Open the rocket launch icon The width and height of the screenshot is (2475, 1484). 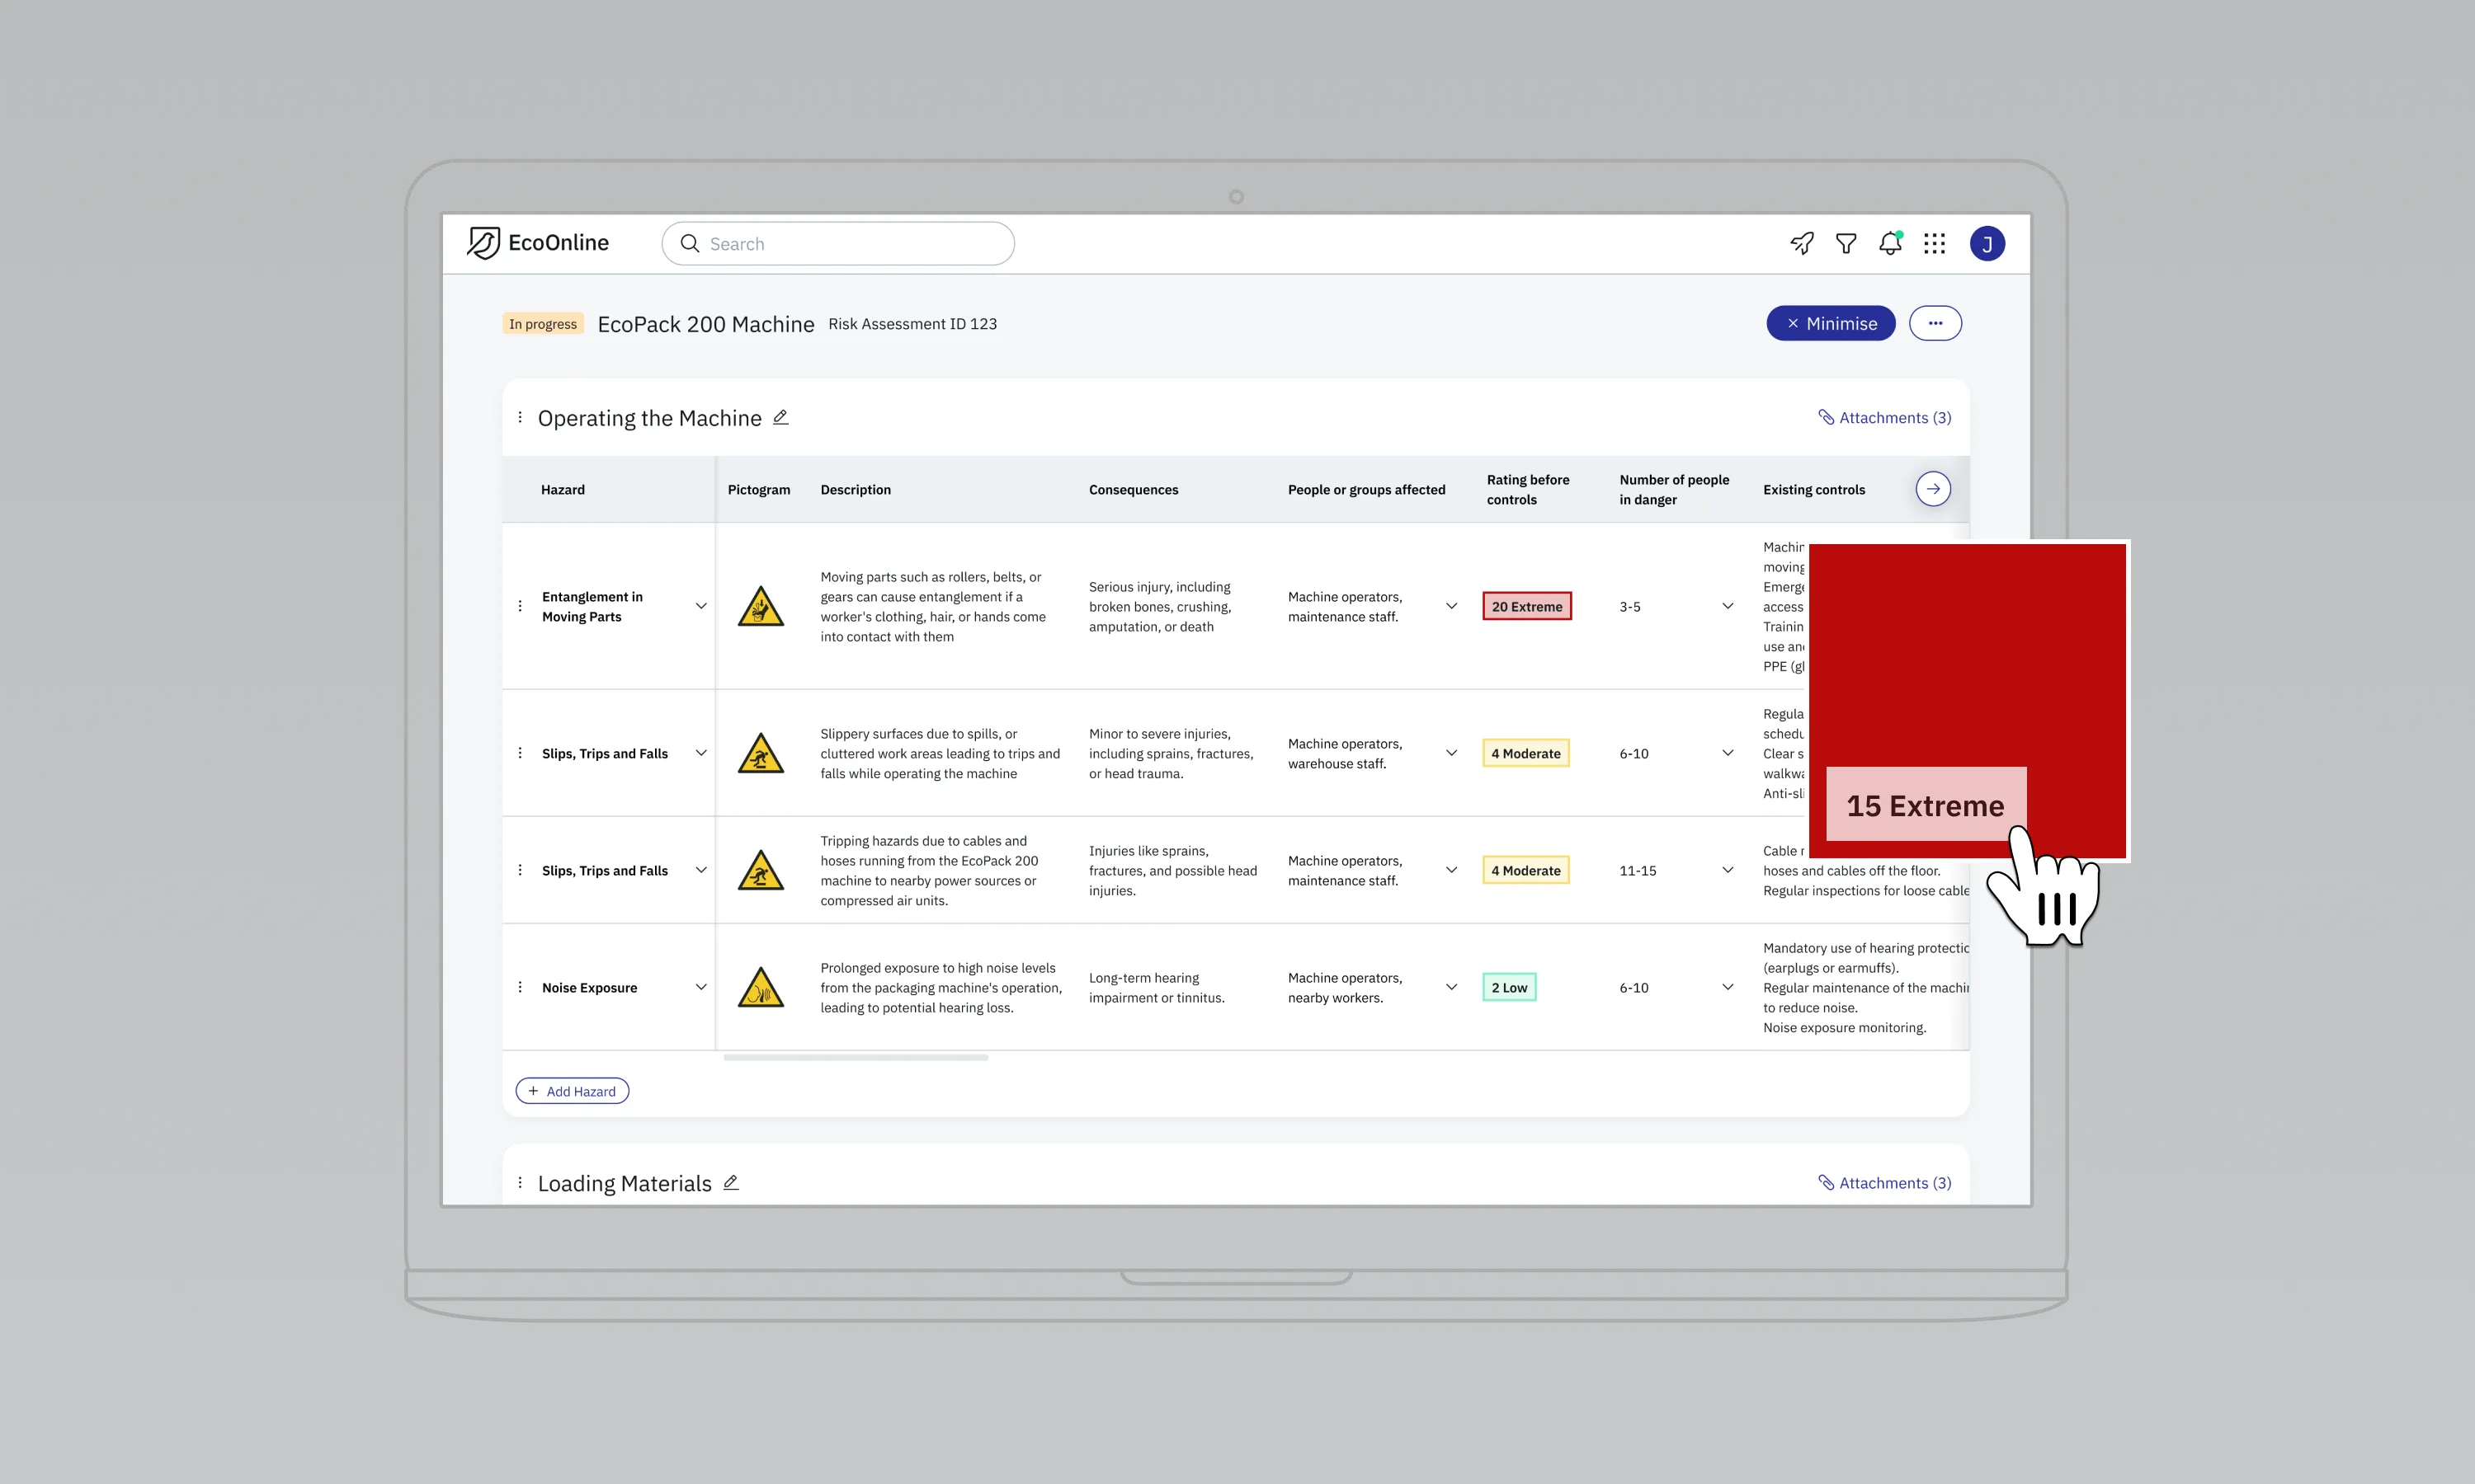point(1802,243)
